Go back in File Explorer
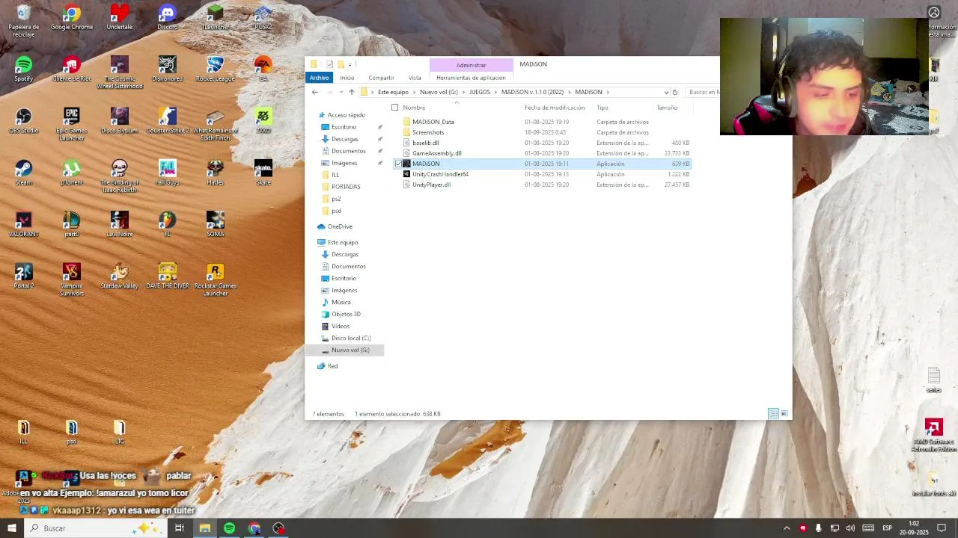The height and width of the screenshot is (538, 958). 315,92
